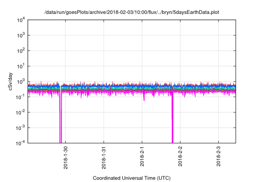Viewport: 260px width, 182px height.
Task: Click the 10^-2 y-axis tick label
Action: pyautogui.click(x=21, y=113)
